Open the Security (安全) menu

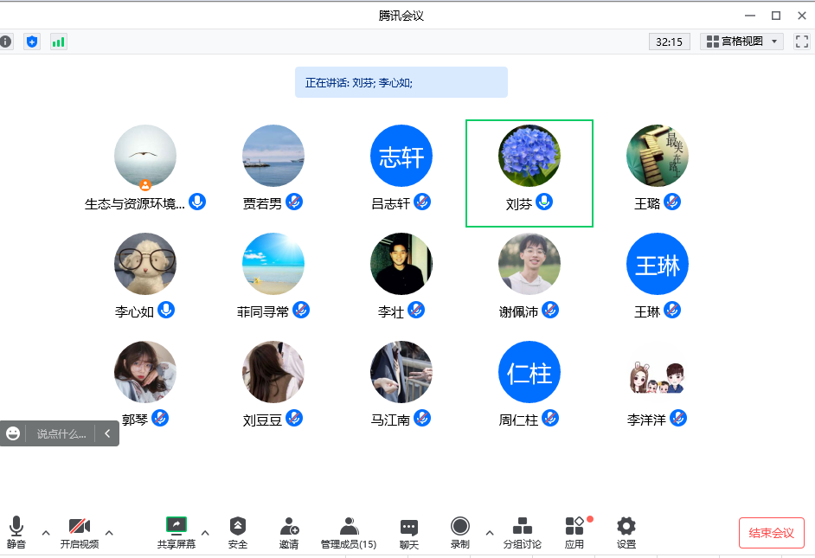coord(238,532)
